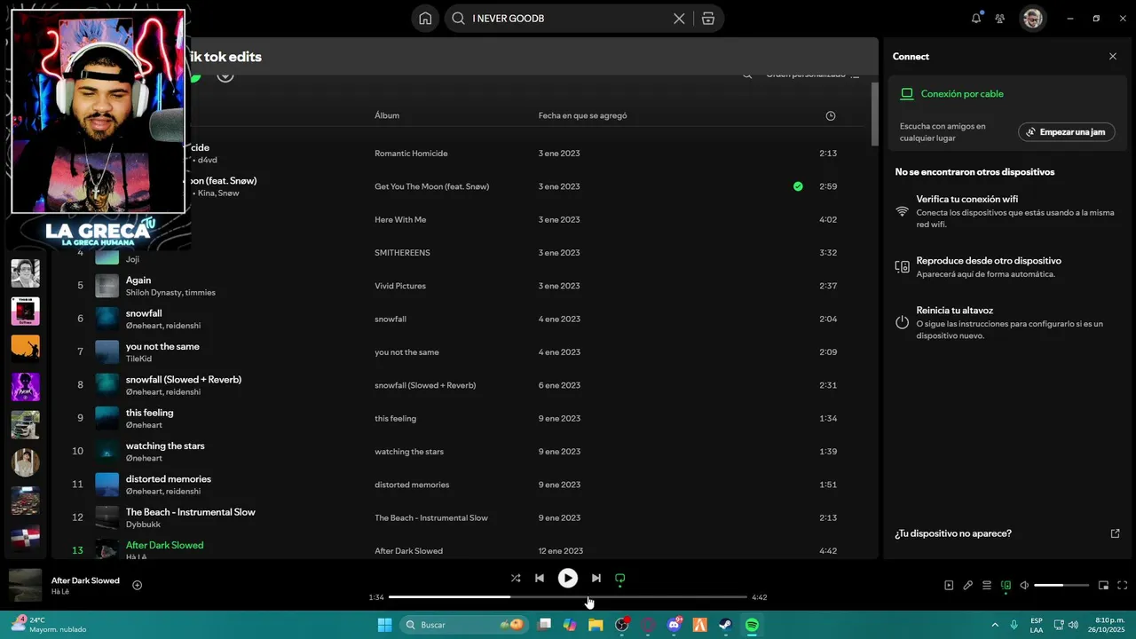Viewport: 1136px width, 639px height.
Task: Toggle shuffle playback
Action: [x=516, y=578]
